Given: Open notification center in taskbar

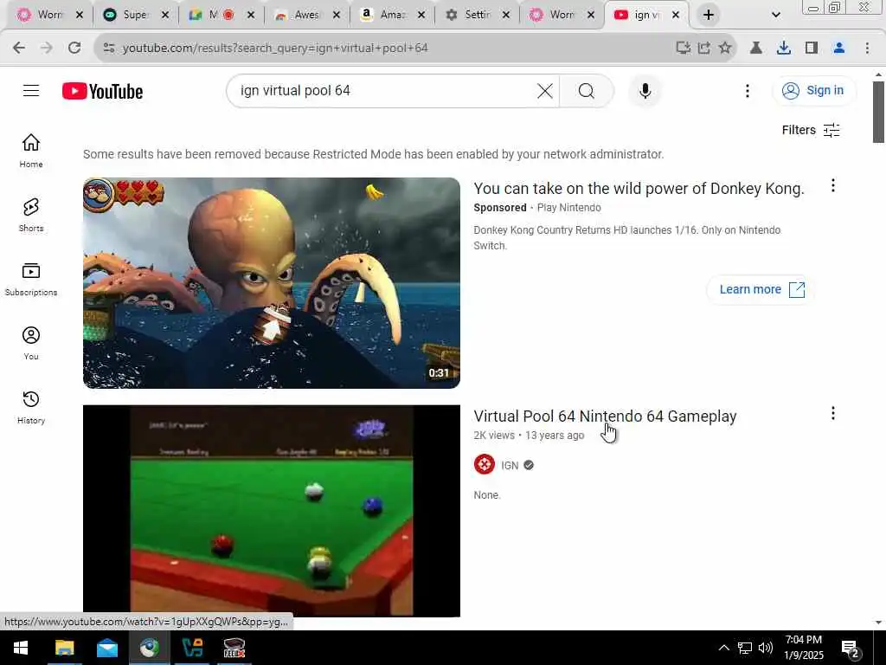Looking at the screenshot, I should (x=851, y=649).
